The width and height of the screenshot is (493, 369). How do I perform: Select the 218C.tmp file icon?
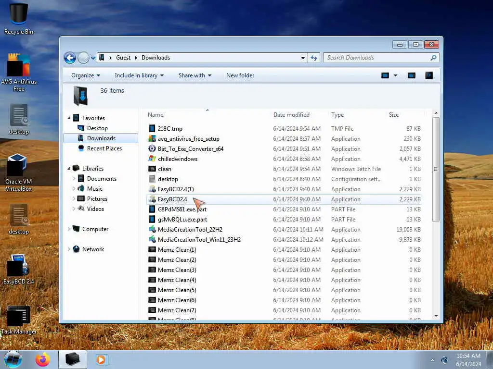(x=152, y=128)
